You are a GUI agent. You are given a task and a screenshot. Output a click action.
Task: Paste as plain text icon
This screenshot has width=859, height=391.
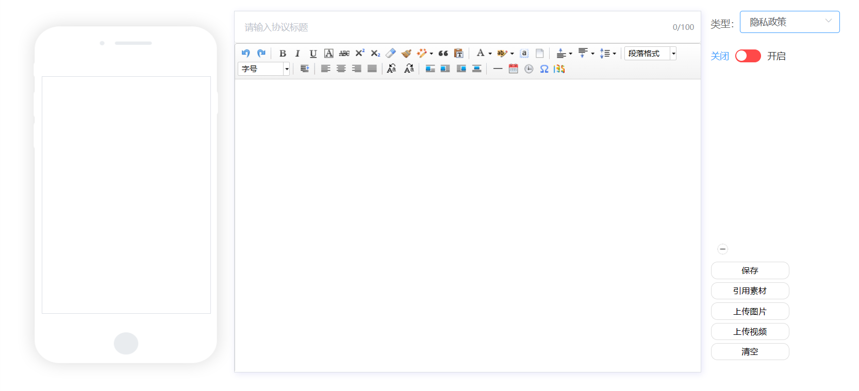coord(458,53)
